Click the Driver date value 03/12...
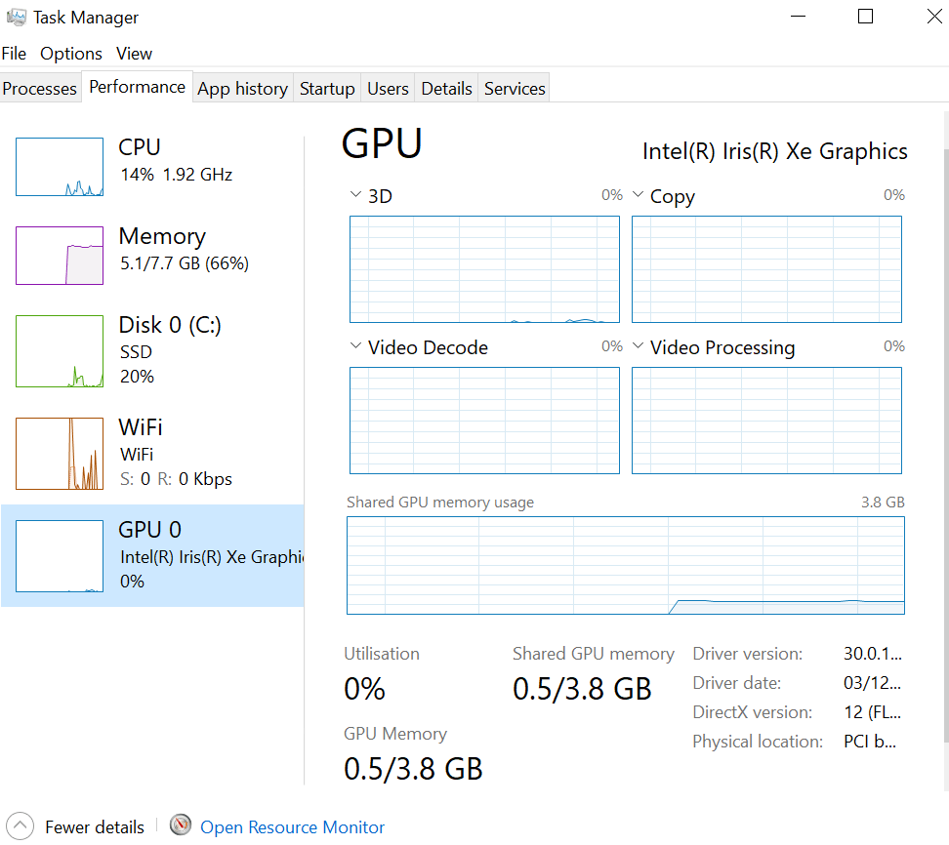Viewport: 949px width, 845px height. pos(872,683)
